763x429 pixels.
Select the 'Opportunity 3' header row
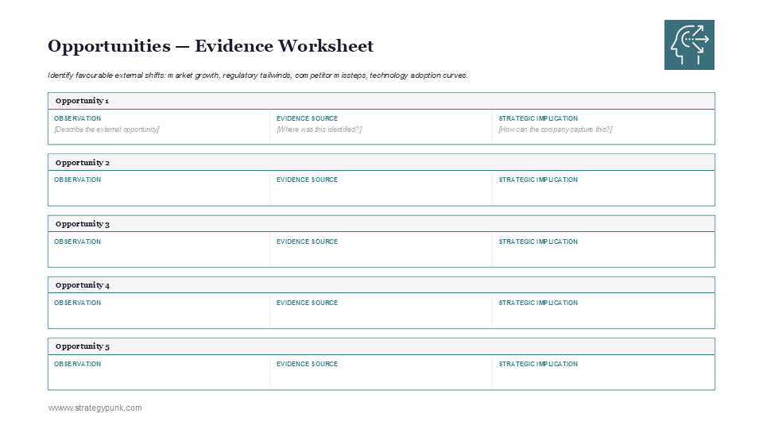point(381,224)
